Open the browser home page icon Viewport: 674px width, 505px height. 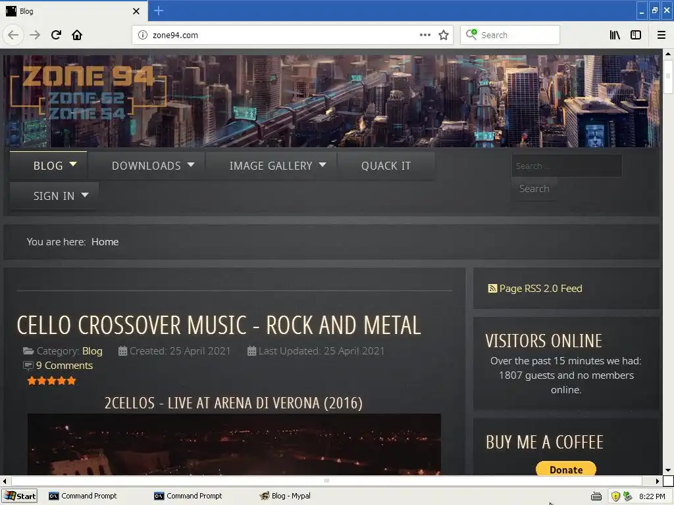tap(77, 35)
